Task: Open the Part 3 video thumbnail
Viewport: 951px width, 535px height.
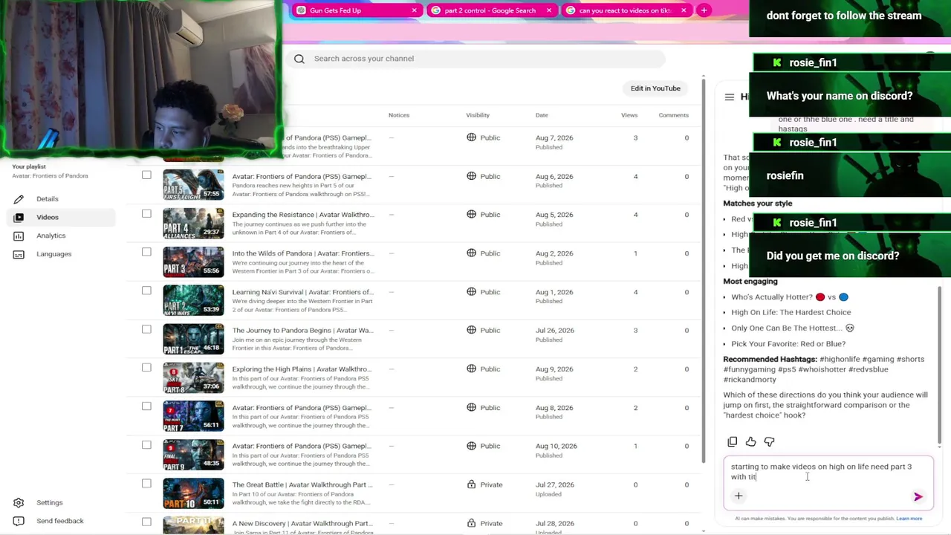Action: pos(193,262)
